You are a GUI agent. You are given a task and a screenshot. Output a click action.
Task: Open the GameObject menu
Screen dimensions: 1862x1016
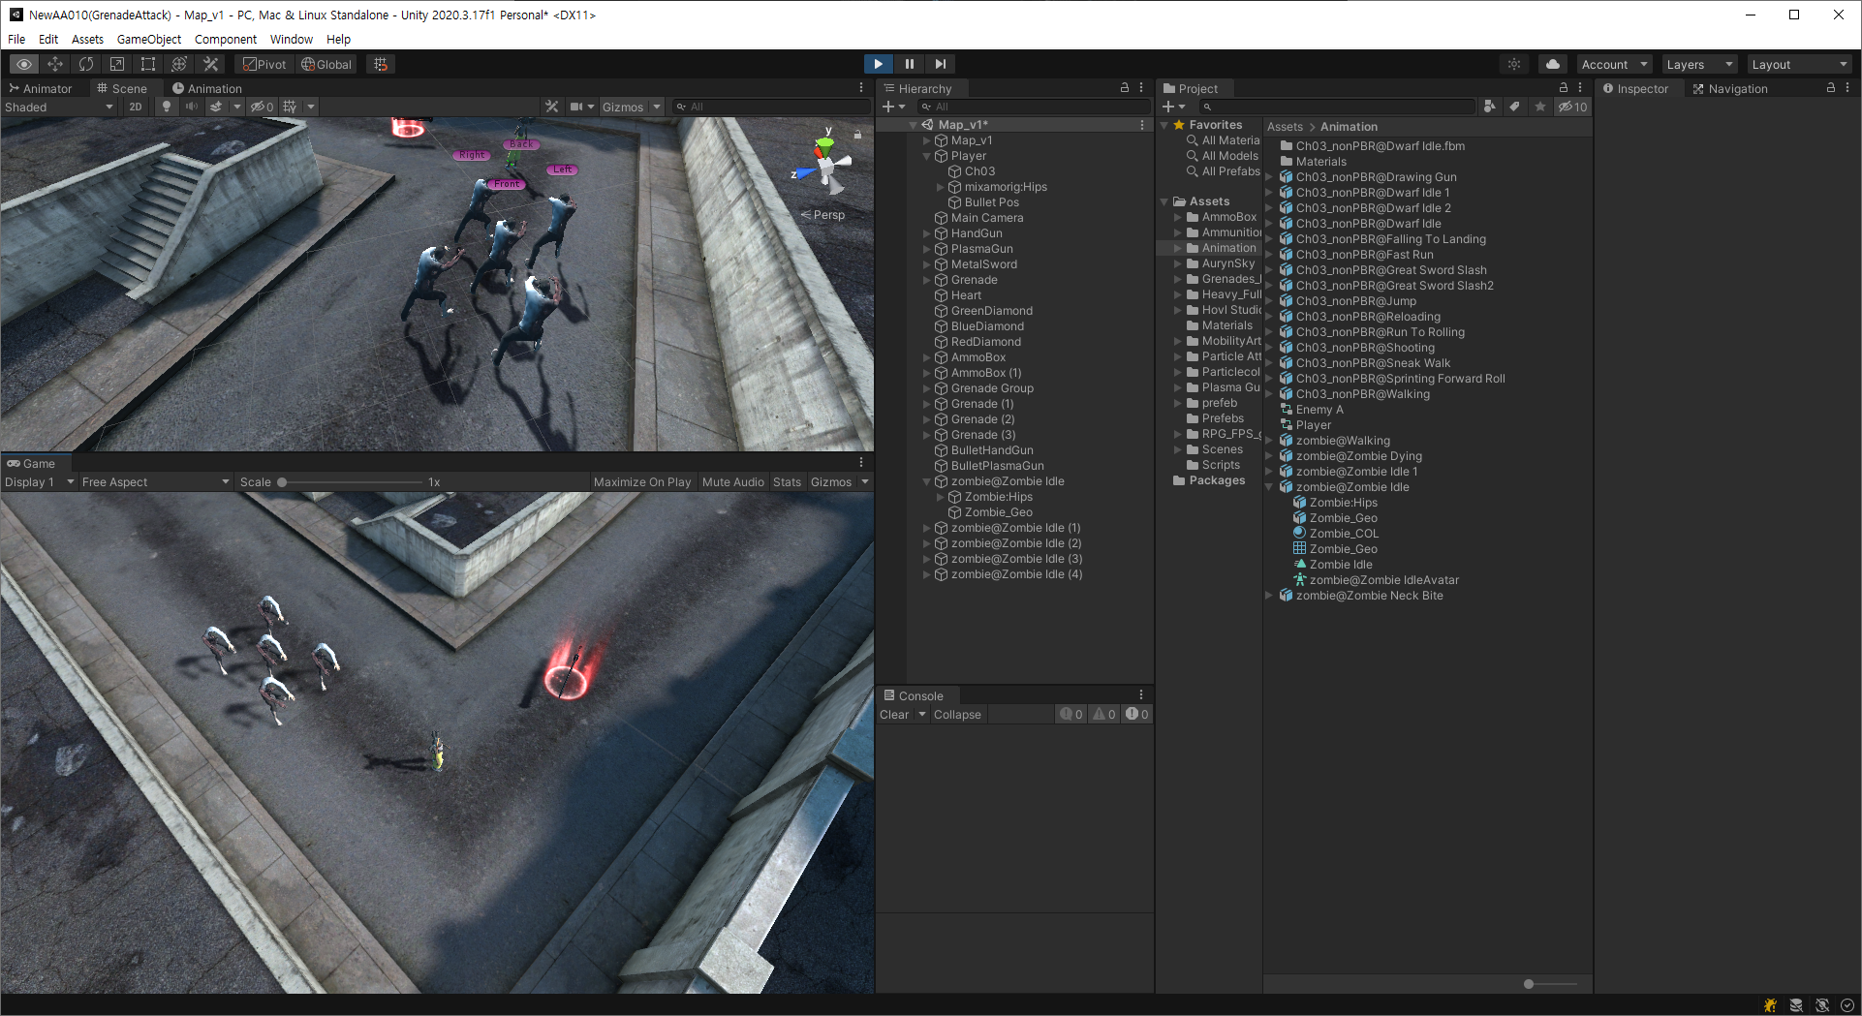149,39
